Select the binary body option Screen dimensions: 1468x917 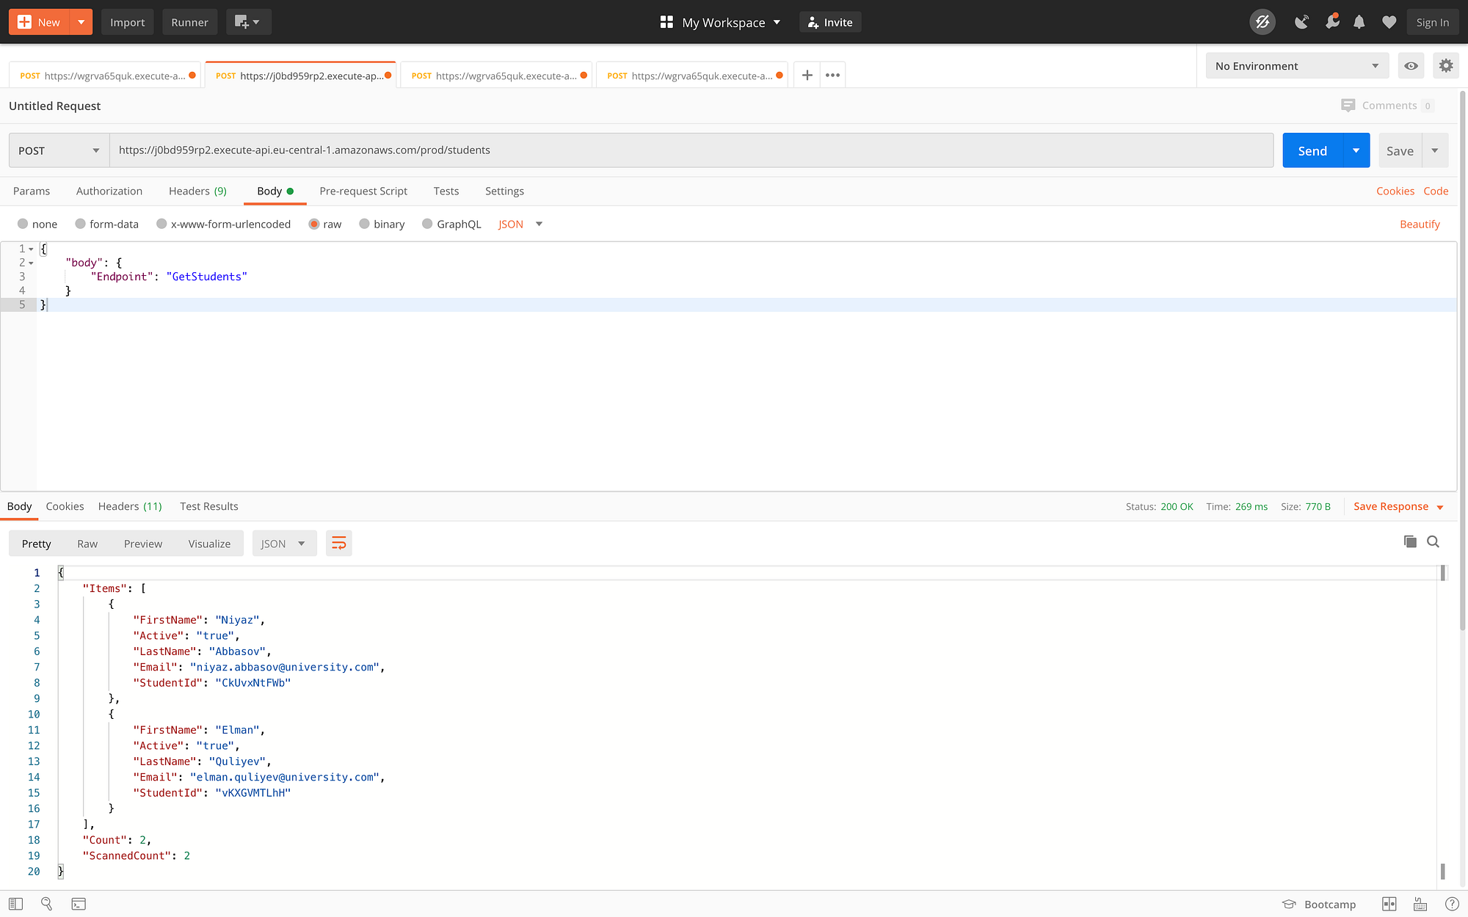(364, 224)
